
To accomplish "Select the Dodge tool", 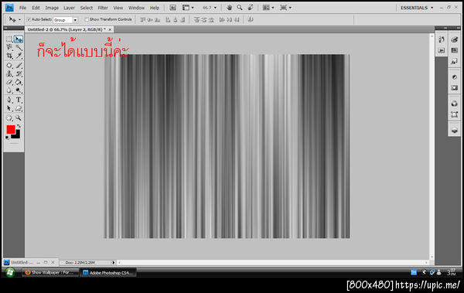I will click(x=19, y=90).
